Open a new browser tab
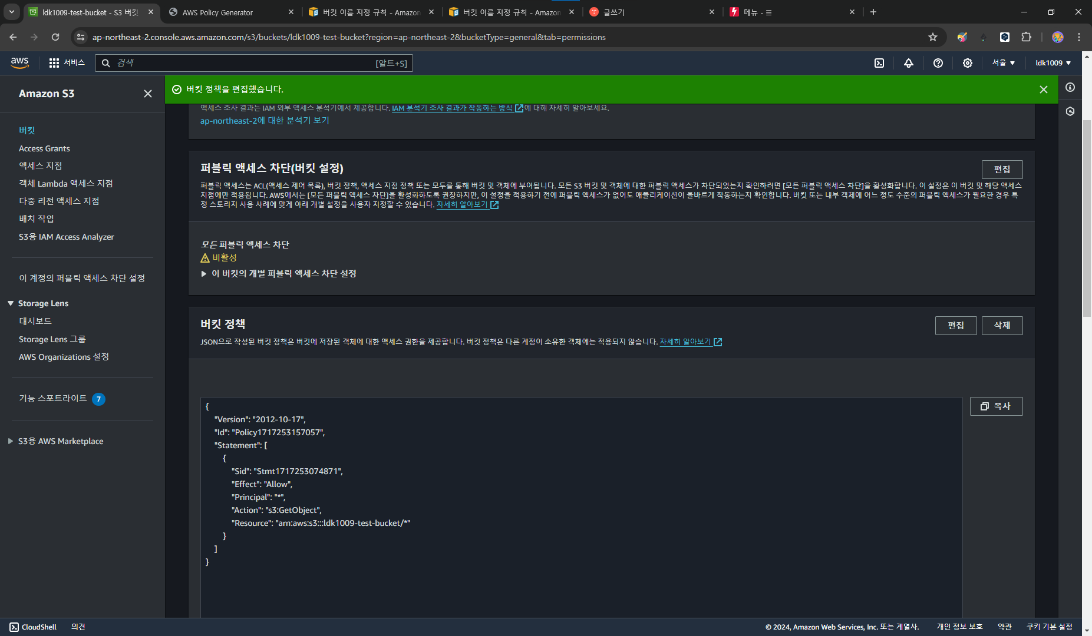1092x636 pixels. point(873,12)
